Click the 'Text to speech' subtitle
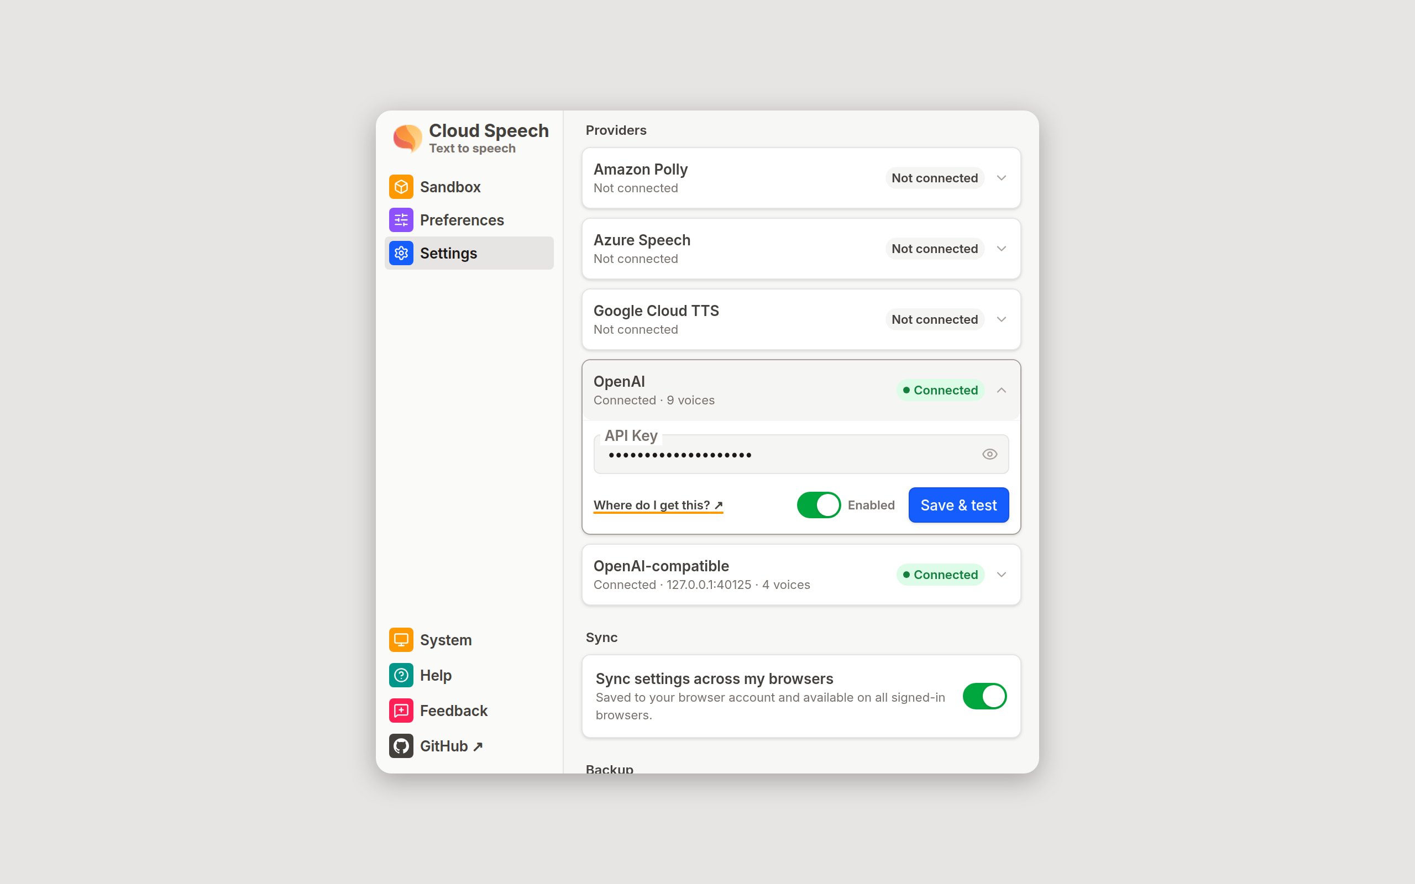Image resolution: width=1415 pixels, height=884 pixels. 473,149
